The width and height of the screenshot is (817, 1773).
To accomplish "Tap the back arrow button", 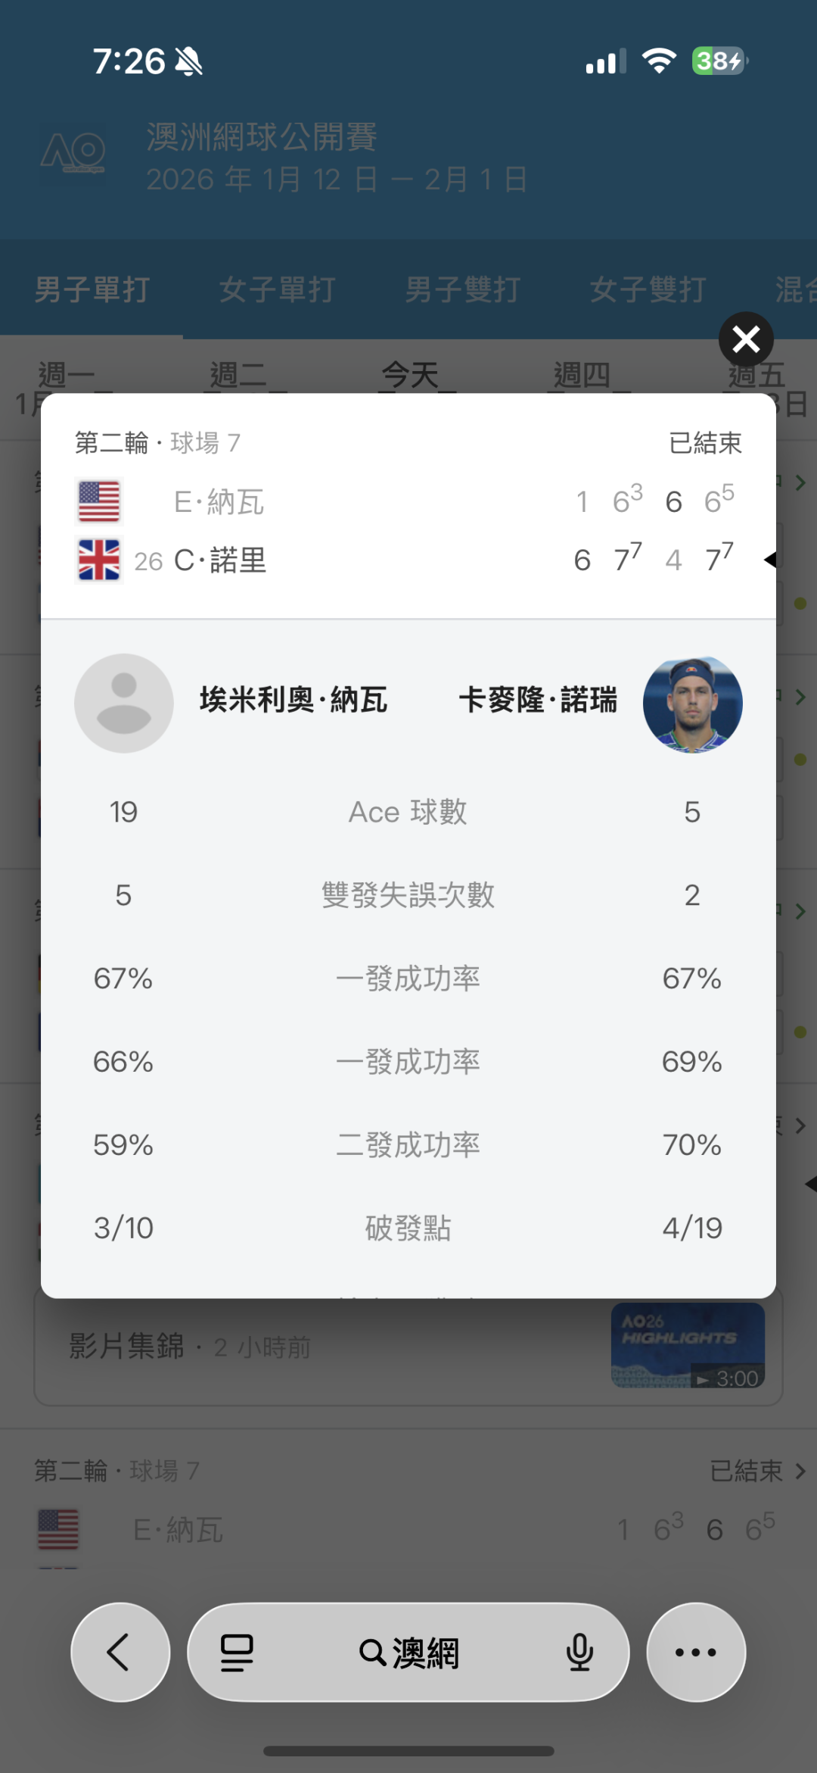I will point(120,1652).
